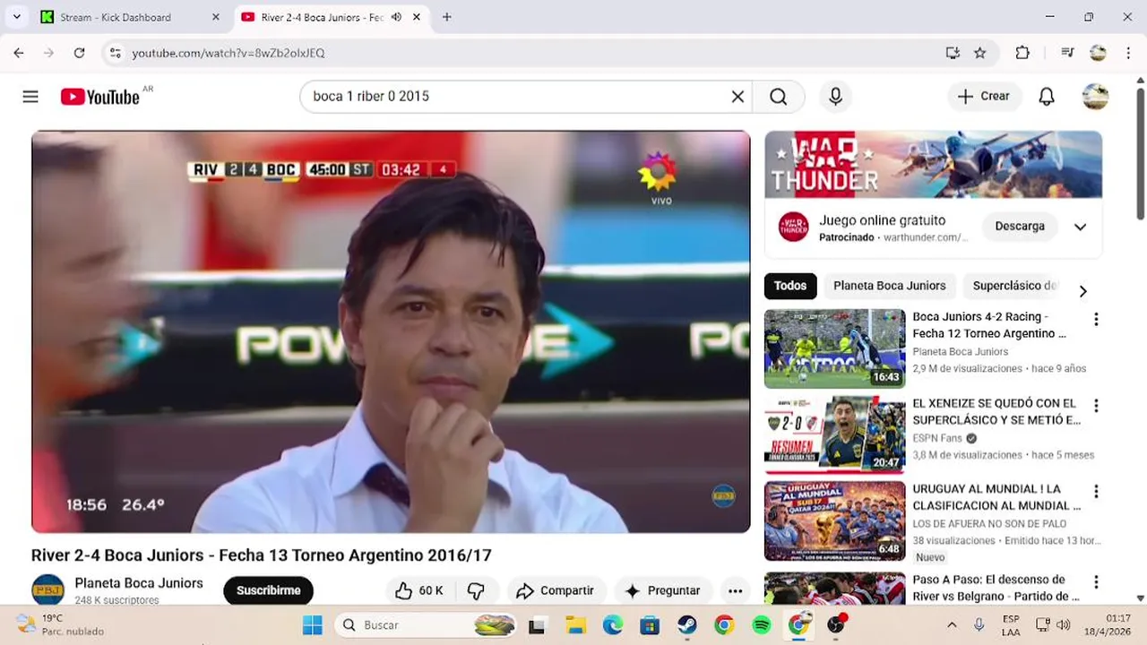The height and width of the screenshot is (645, 1147).
Task: Open options for Boca Juniors 4-2 Racing video
Action: (x=1095, y=319)
